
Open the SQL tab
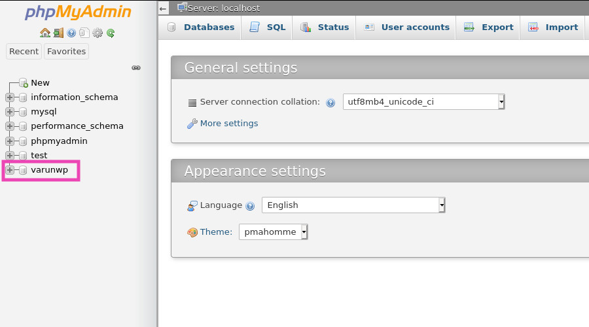click(268, 27)
